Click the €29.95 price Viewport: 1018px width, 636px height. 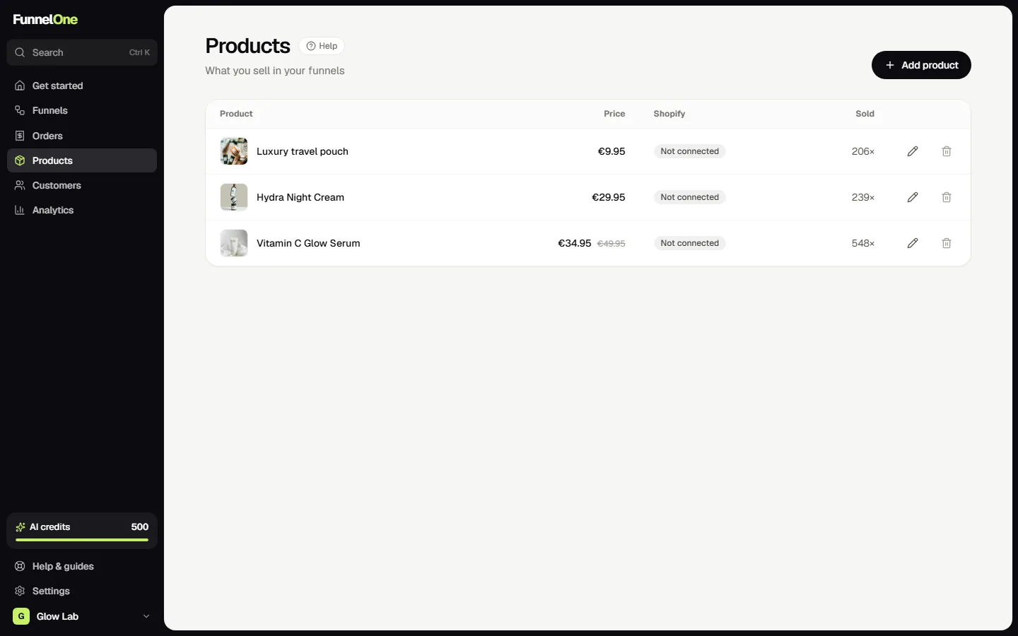click(608, 197)
